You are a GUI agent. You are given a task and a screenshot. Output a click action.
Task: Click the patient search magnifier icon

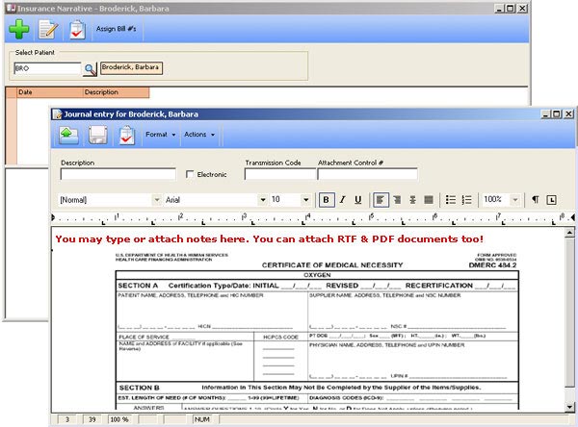point(90,69)
